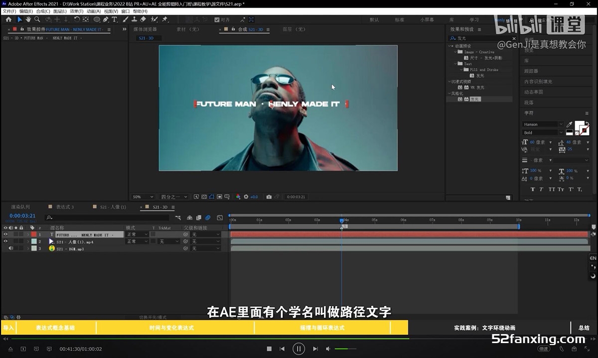Open the 动态草图 panel
The image size is (598, 358).
(x=534, y=92)
